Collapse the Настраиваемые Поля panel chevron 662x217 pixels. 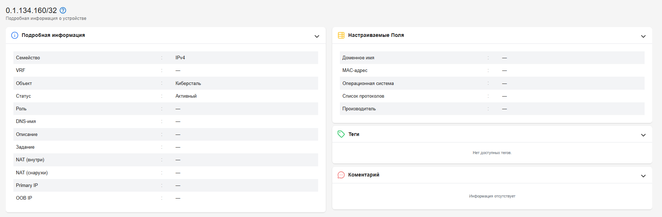point(643,37)
